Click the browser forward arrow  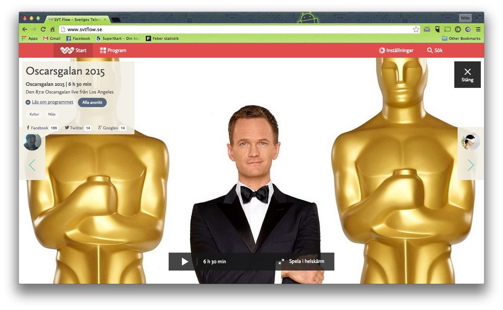[x=34, y=30]
